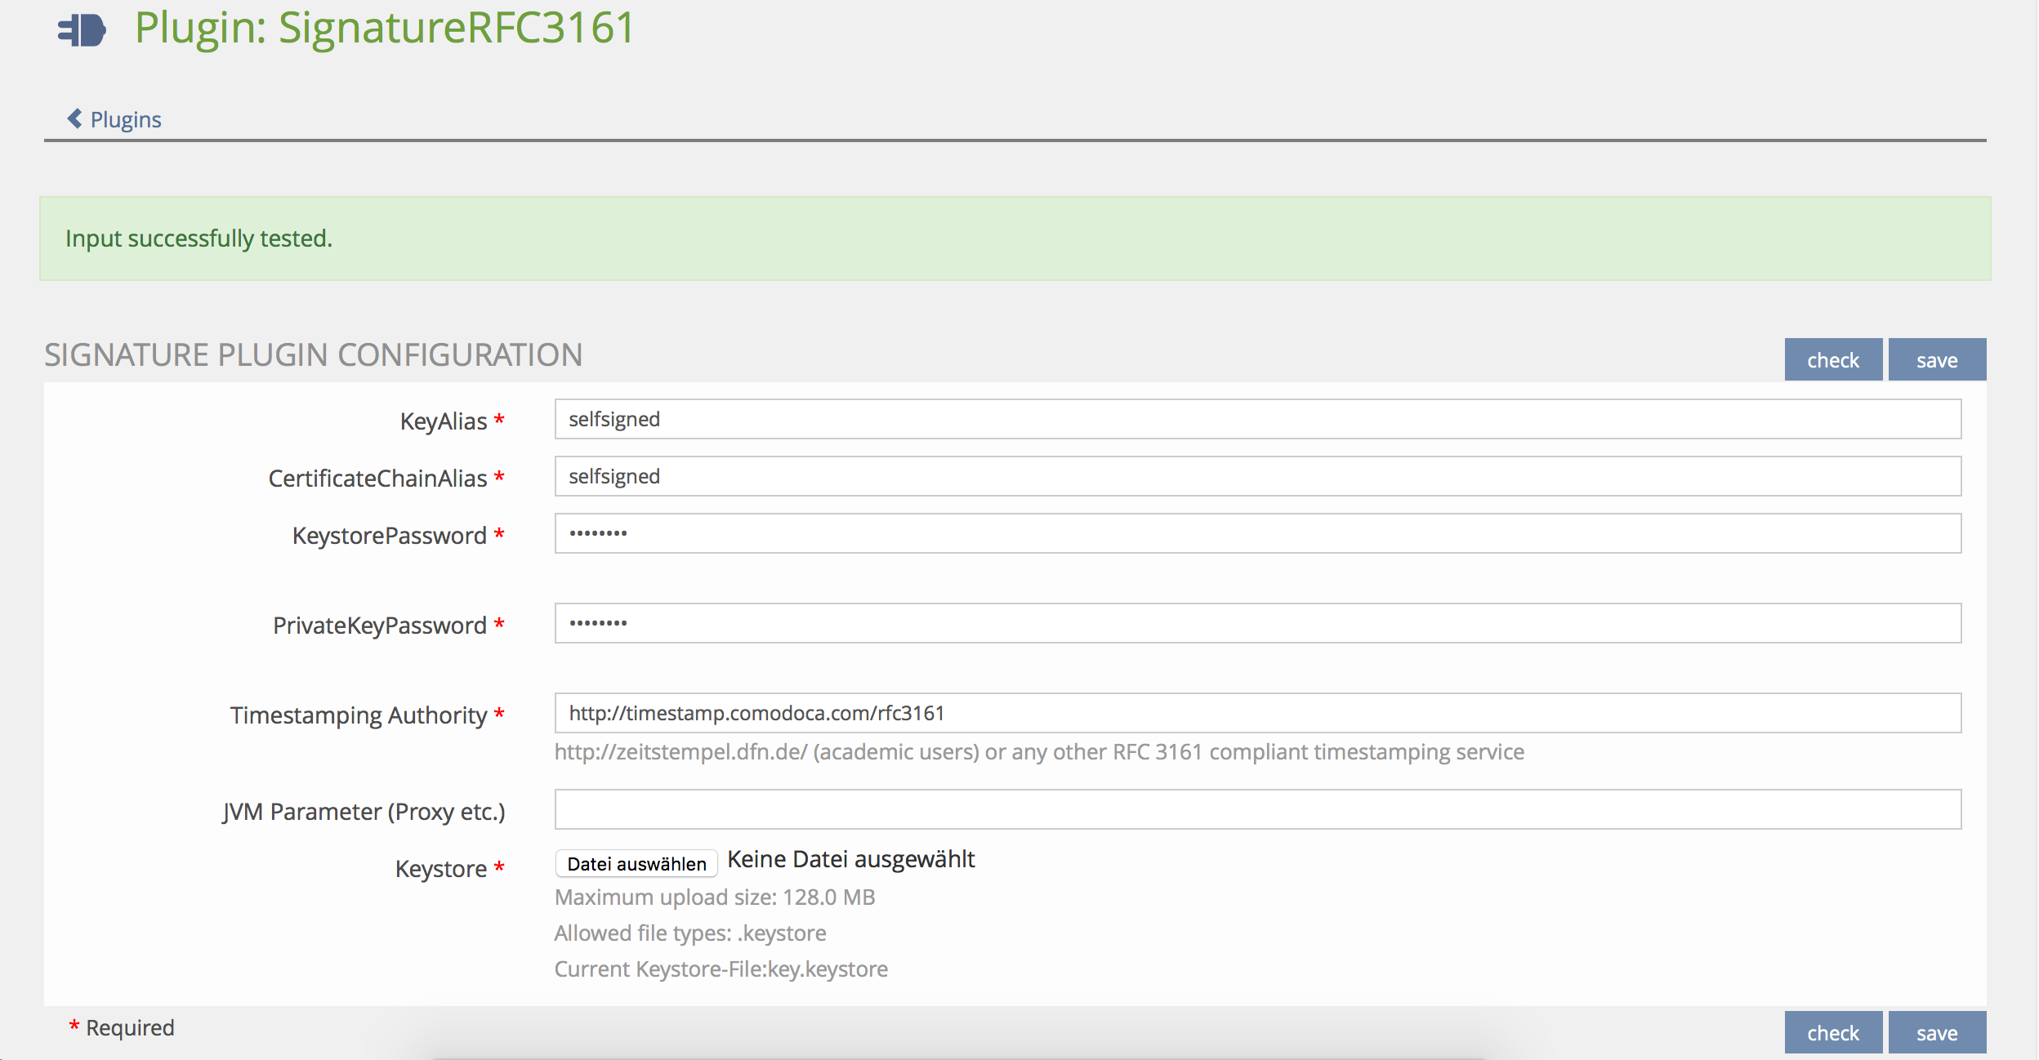This screenshot has height=1060, width=2039.
Task: Click the Keine Datei ausgewählt label
Action: [x=850, y=860]
